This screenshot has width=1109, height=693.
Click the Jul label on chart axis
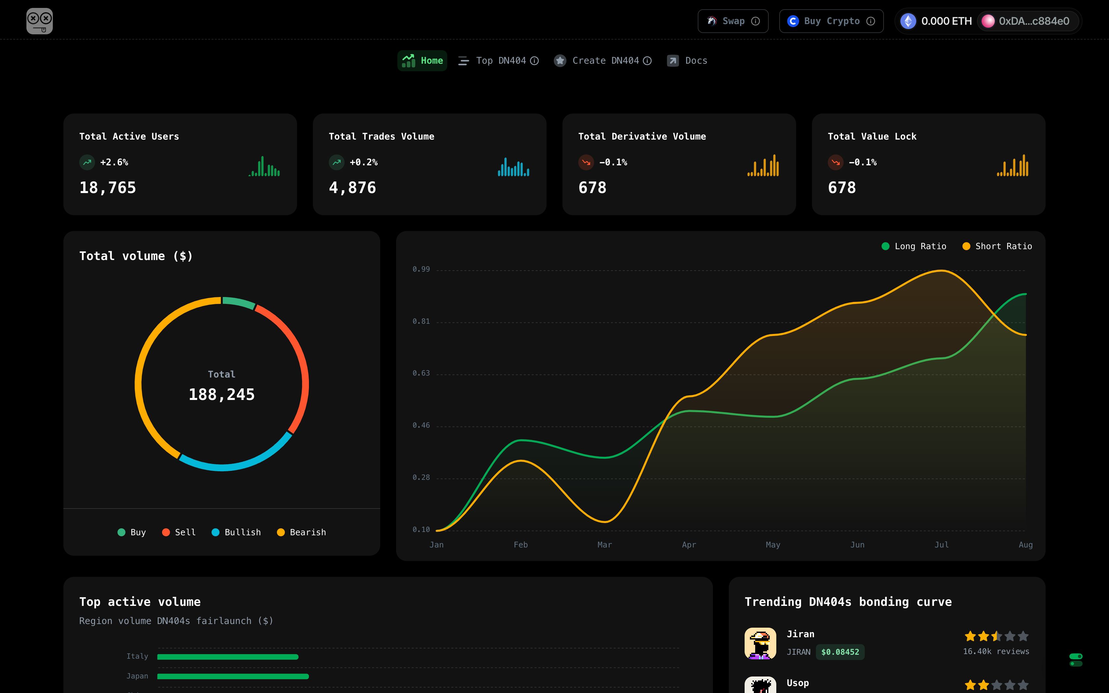pos(941,544)
